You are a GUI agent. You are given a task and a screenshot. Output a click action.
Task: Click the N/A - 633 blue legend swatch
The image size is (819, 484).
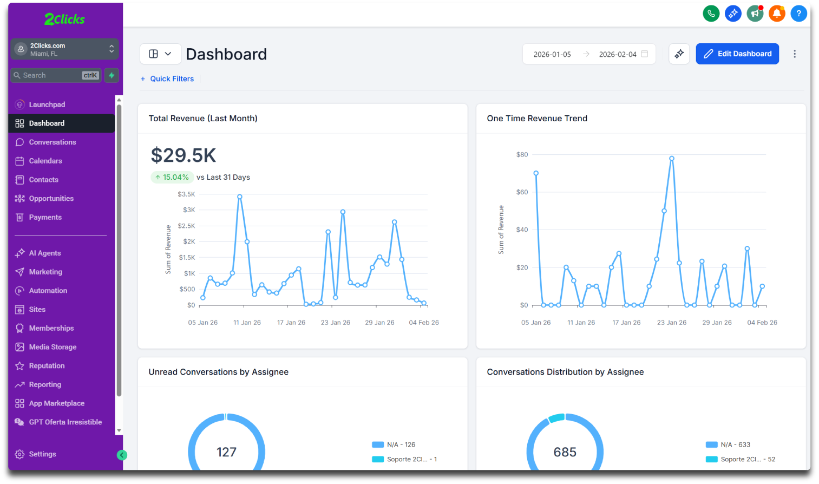(x=711, y=444)
